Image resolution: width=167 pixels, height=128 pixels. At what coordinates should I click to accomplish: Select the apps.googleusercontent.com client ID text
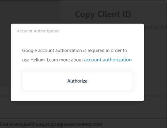51,124
